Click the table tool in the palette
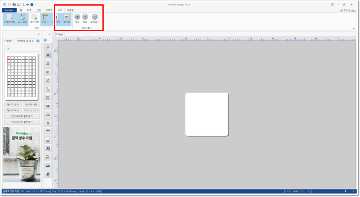Viewport: 360px width, 197px height. [48, 132]
